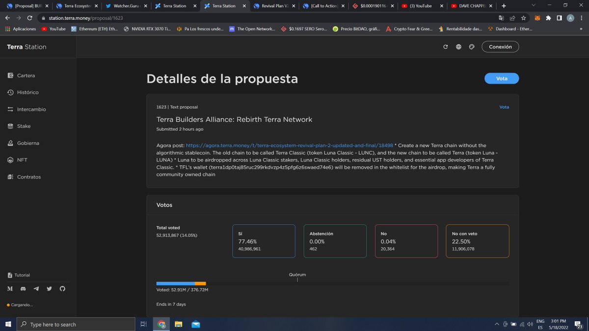Select the Sí 77.46% vote card
Screen dimensions: 589x331
click(x=264, y=241)
